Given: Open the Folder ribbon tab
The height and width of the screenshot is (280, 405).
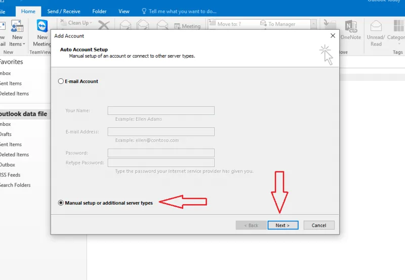Looking at the screenshot, I should click(x=99, y=11).
